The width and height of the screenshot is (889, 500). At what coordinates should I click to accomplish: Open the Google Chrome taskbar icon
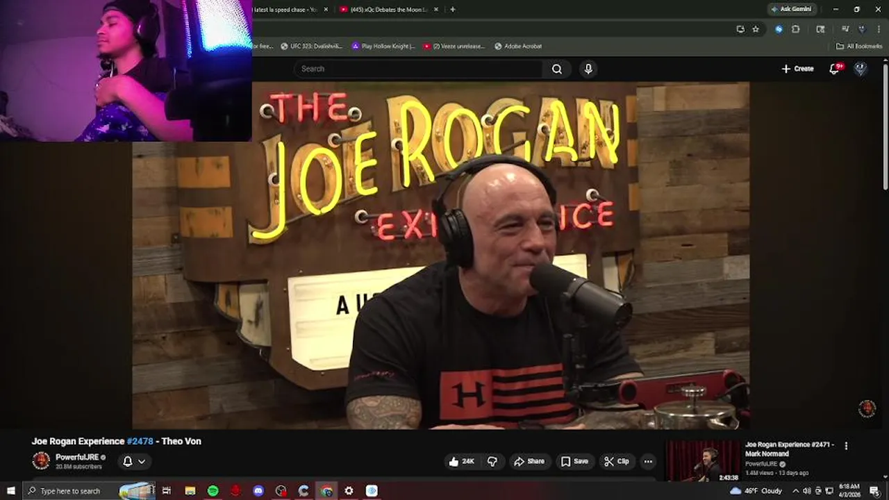click(x=326, y=491)
